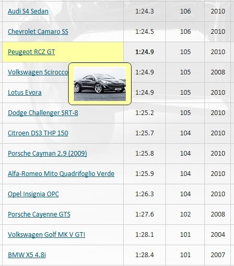Select year 2008 in the Porsche Cayenne GTS row
This screenshot has height=266, width=234.
click(x=218, y=214)
